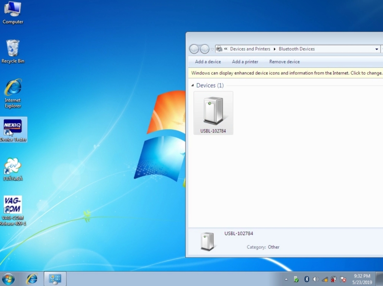This screenshot has width=383, height=286.
Task: Open the Windows Start menu
Action: pos(8,279)
